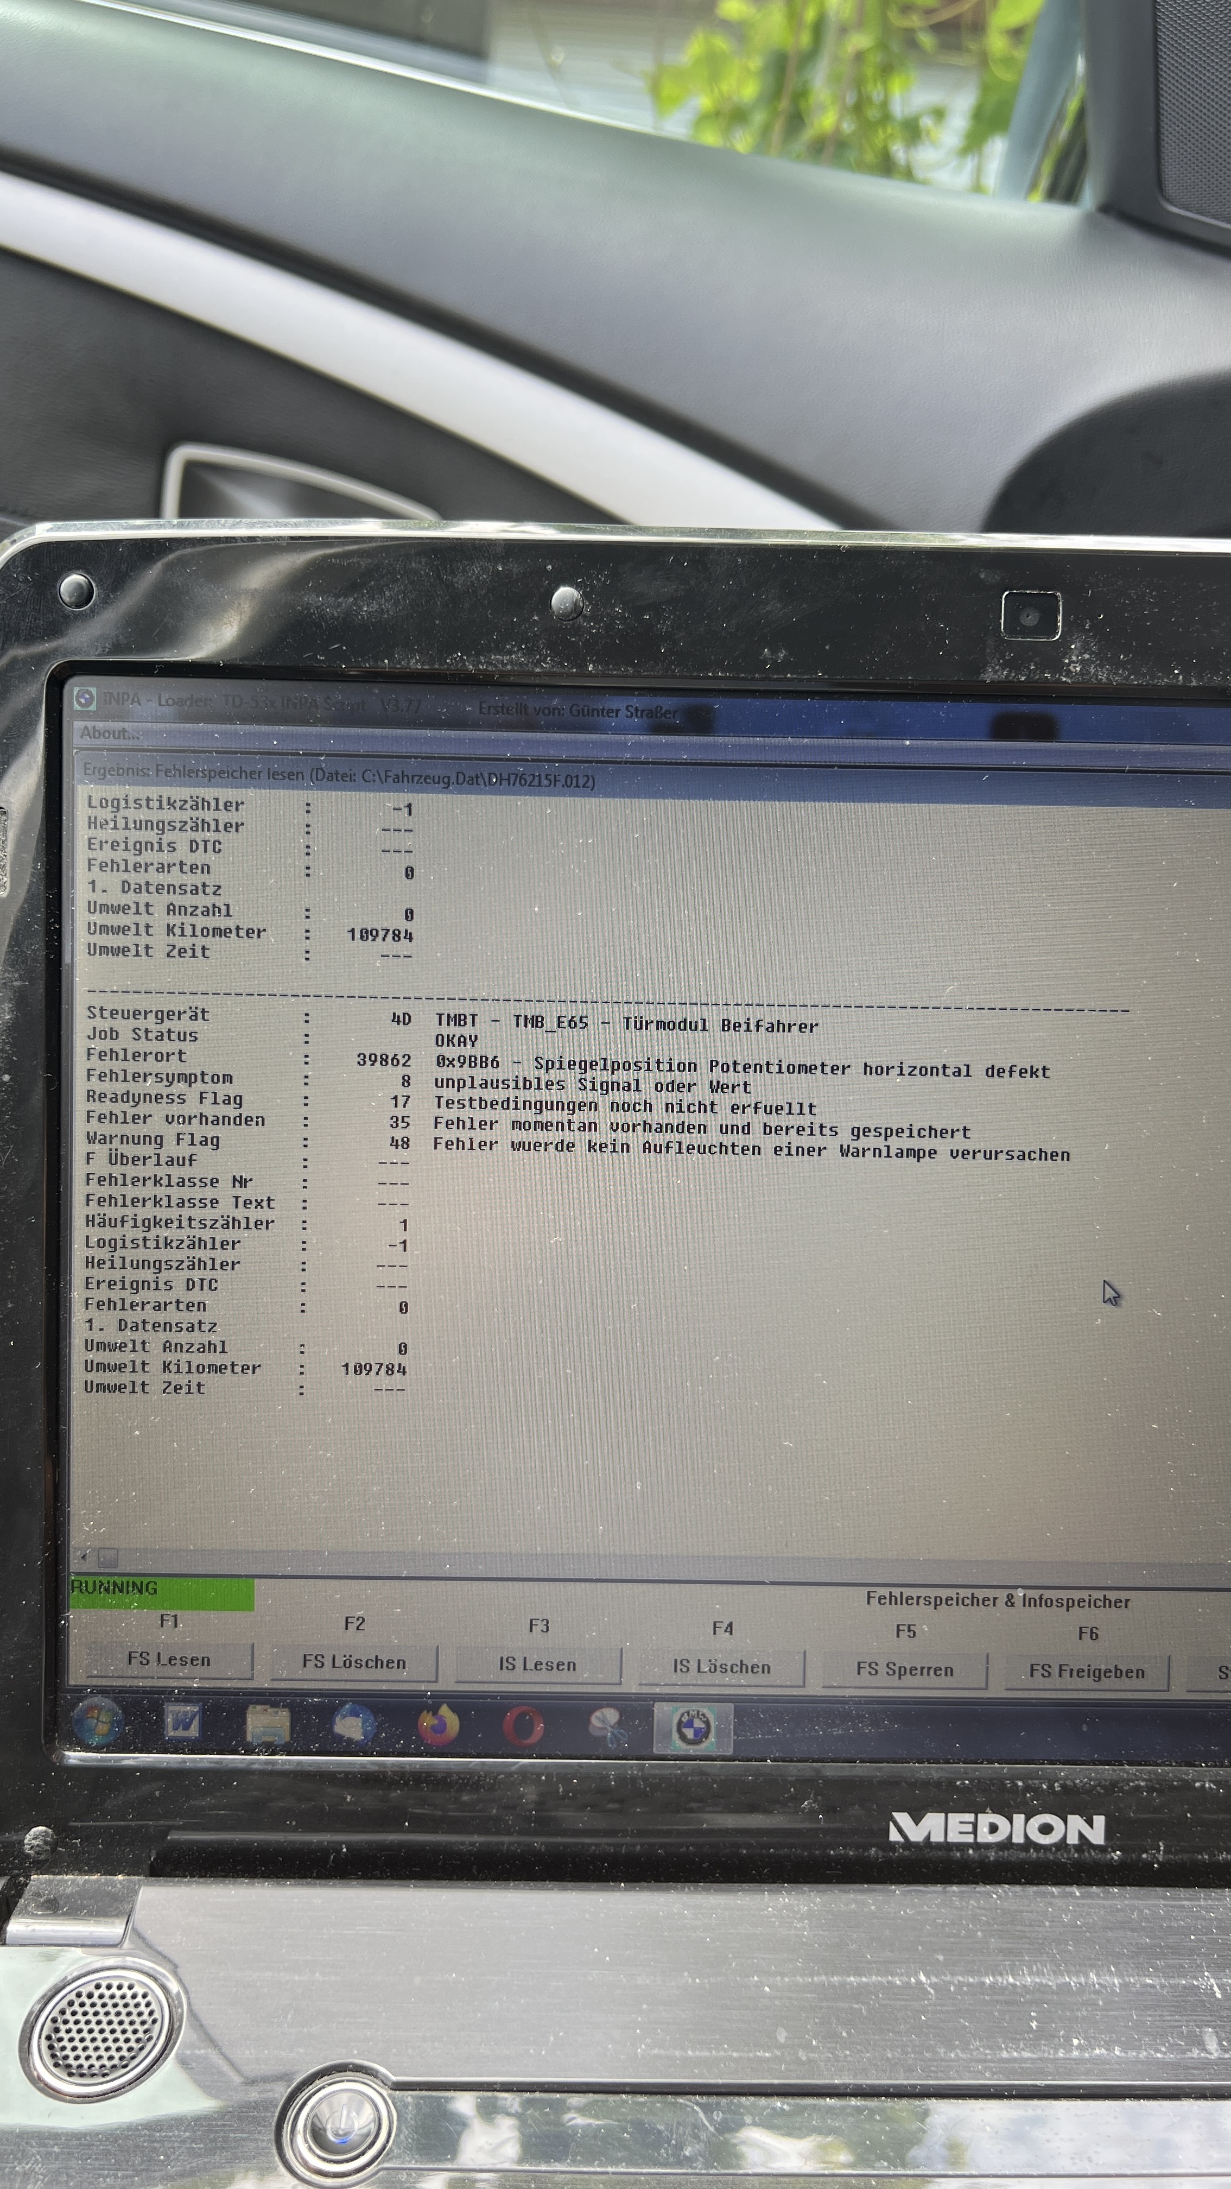Click the IS Lesen button
Image resolution: width=1231 pixels, height=2189 pixels.
538,1665
